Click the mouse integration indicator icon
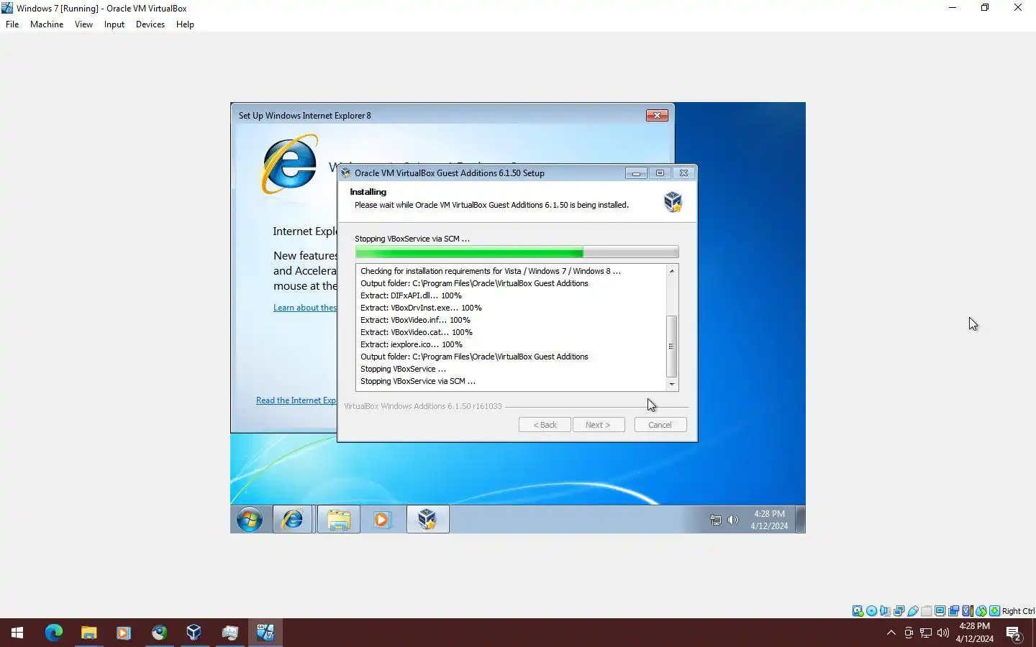Screen dimensions: 1036x647 (x=981, y=611)
